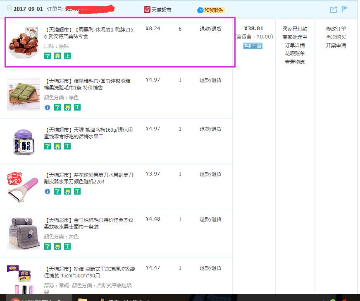Select the order total ¥38.81
This screenshot has width=360, height=301.
coord(254,28)
